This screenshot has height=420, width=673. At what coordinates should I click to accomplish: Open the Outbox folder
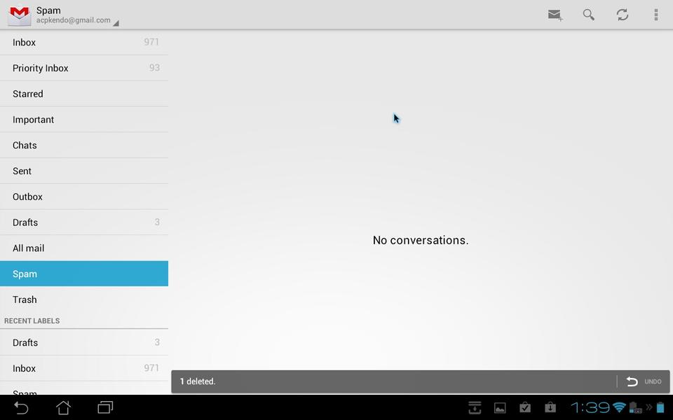[84, 197]
